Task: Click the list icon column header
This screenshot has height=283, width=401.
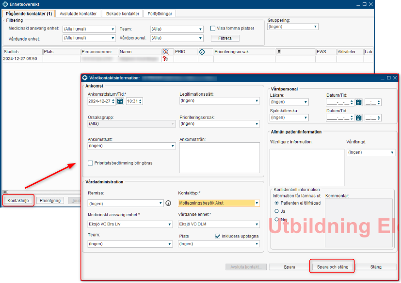Action: (279, 52)
